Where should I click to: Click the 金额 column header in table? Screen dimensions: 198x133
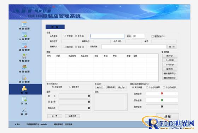click(135, 56)
